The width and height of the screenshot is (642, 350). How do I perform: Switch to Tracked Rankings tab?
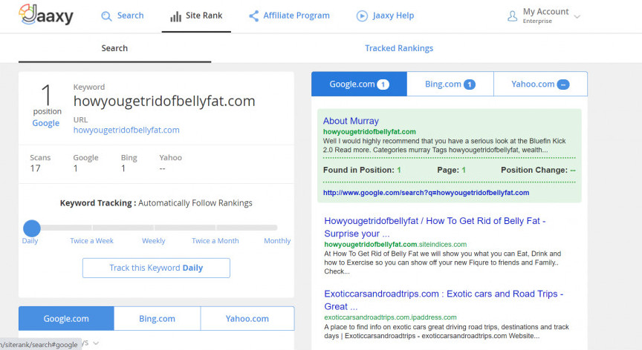click(398, 48)
